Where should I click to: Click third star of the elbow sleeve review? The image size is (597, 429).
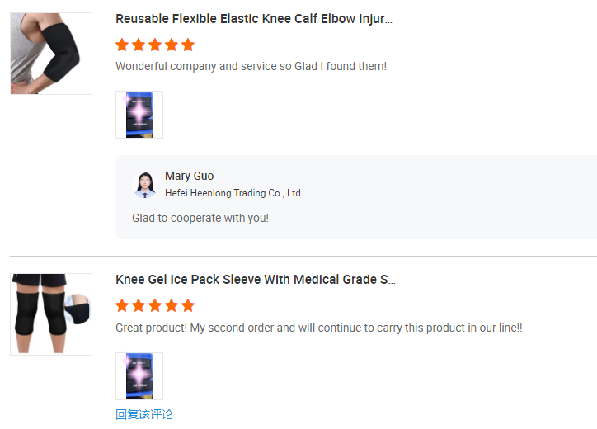155,45
